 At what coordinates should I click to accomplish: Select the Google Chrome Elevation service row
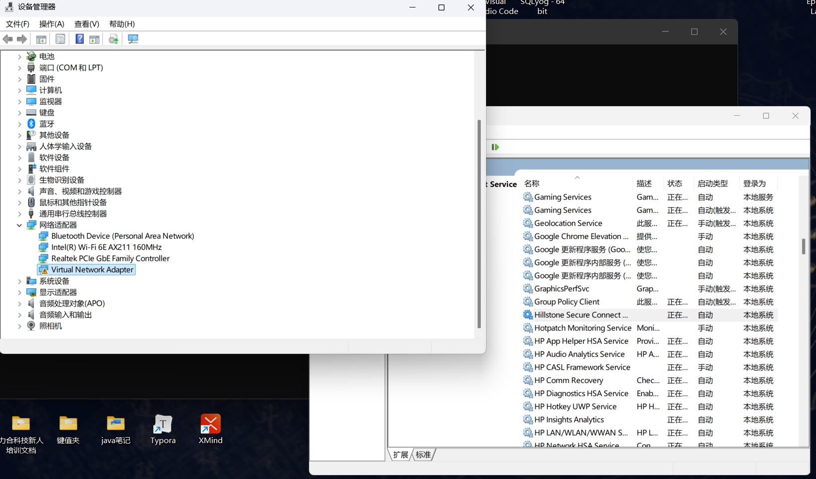[x=649, y=236]
